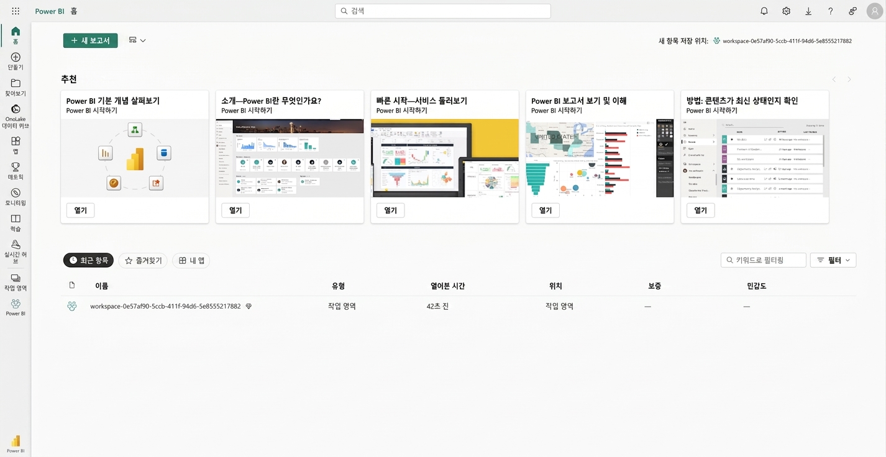The width and height of the screenshot is (886, 457).
Task: Open Workspaces (작업 영역) sidebar icon
Action: [x=16, y=283]
